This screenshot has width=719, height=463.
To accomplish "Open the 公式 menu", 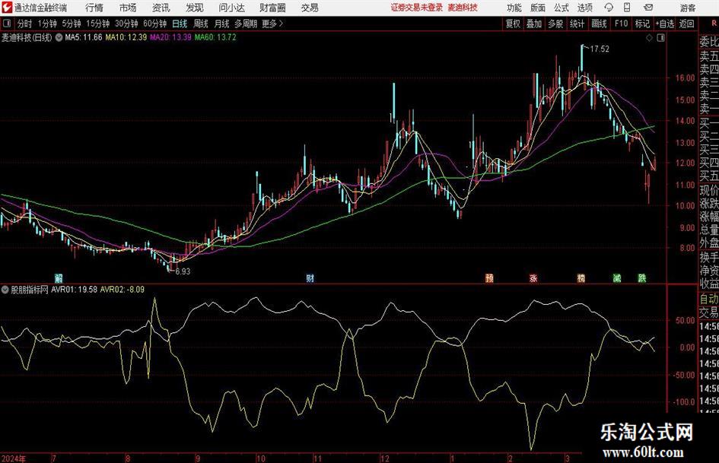I will [x=562, y=8].
